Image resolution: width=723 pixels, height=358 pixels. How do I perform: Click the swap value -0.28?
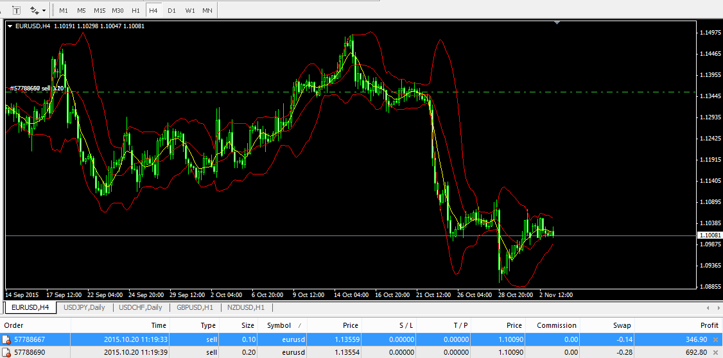(625, 352)
